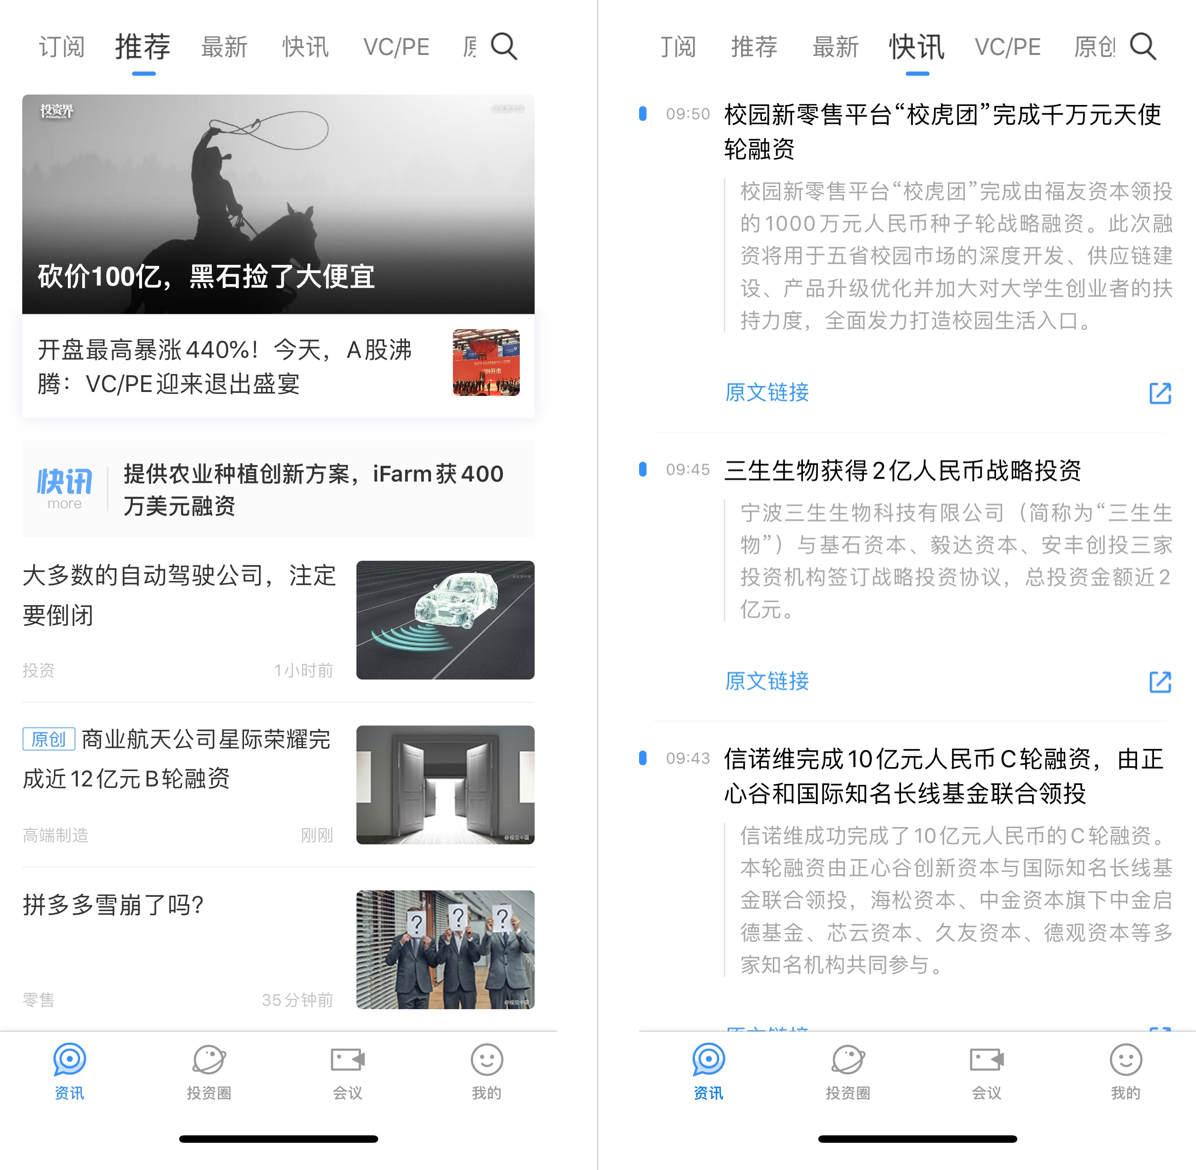Tap the search icon on left screen
The image size is (1196, 1170).
[x=505, y=46]
